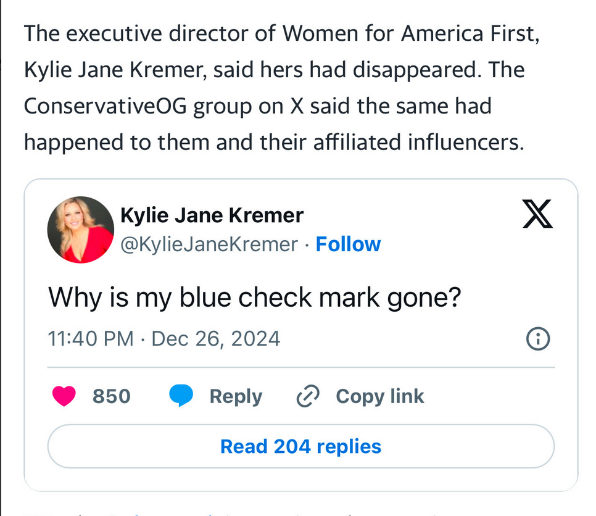This screenshot has width=596, height=516.
Task: Click the word "ConservativeOG" in the article
Action: [106, 106]
